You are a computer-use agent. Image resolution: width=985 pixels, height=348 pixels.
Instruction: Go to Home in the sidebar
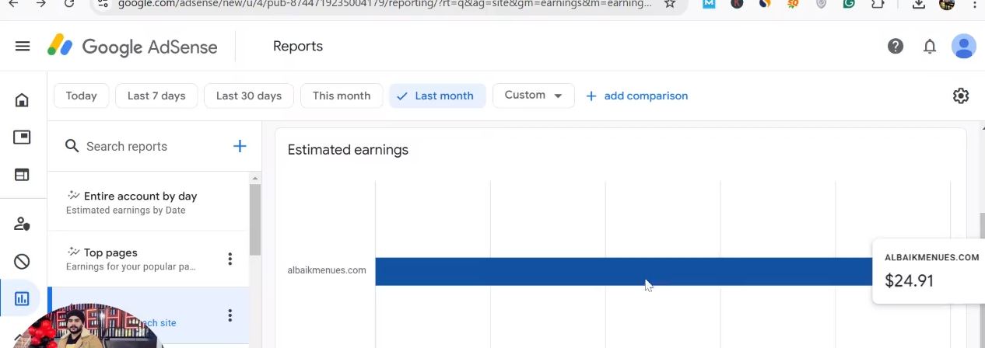[x=22, y=100]
